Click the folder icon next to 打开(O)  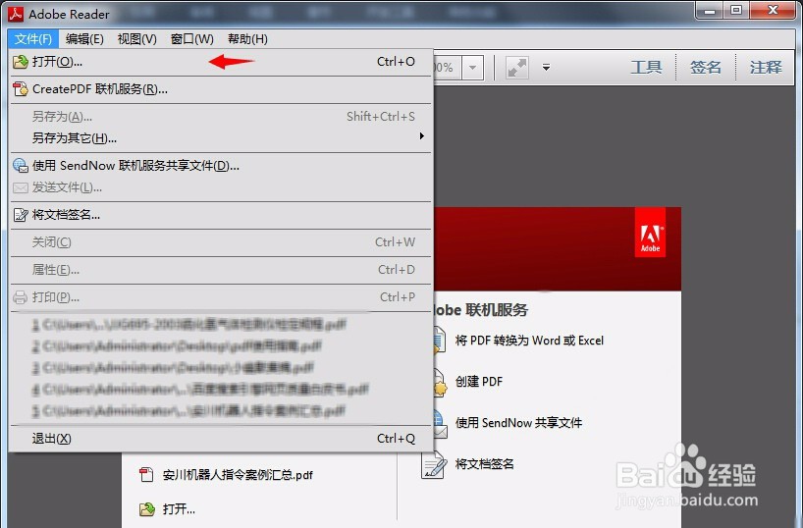coord(21,62)
